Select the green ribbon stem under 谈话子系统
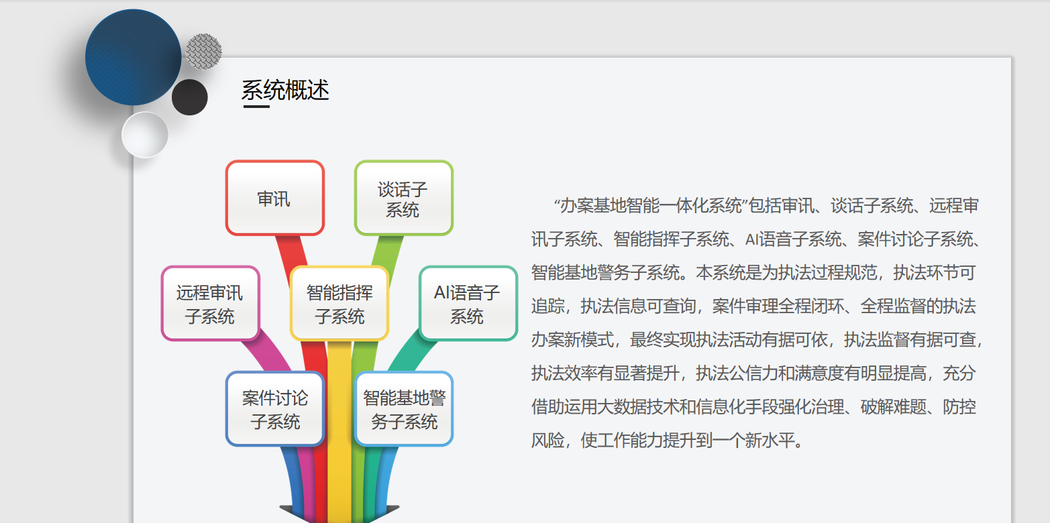Screen dimensions: 1050x523 pyautogui.click(x=388, y=250)
